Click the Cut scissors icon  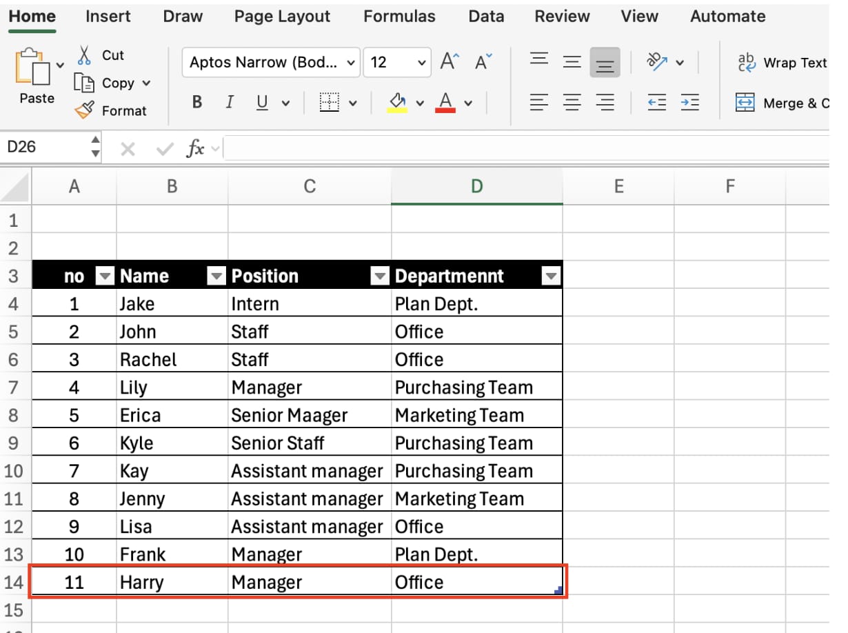(x=85, y=55)
